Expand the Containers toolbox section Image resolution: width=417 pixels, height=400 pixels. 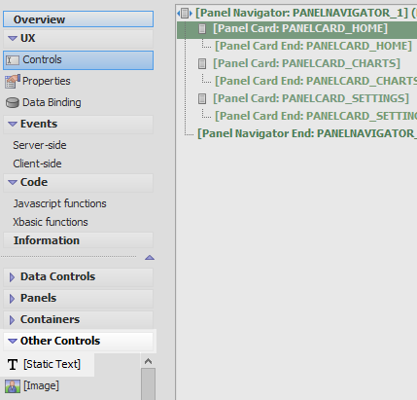12,320
